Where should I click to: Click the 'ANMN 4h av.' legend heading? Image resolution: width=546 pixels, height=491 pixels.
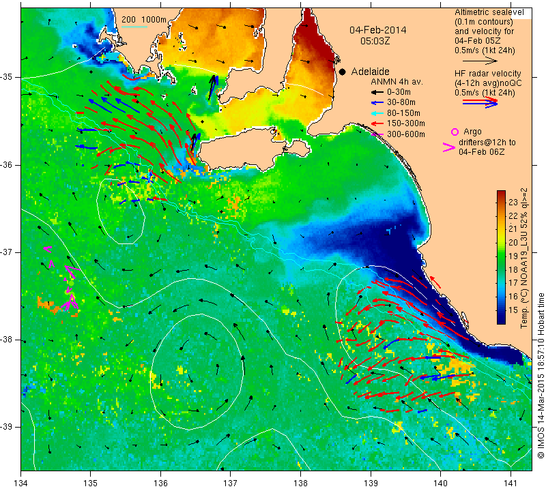[x=397, y=82]
